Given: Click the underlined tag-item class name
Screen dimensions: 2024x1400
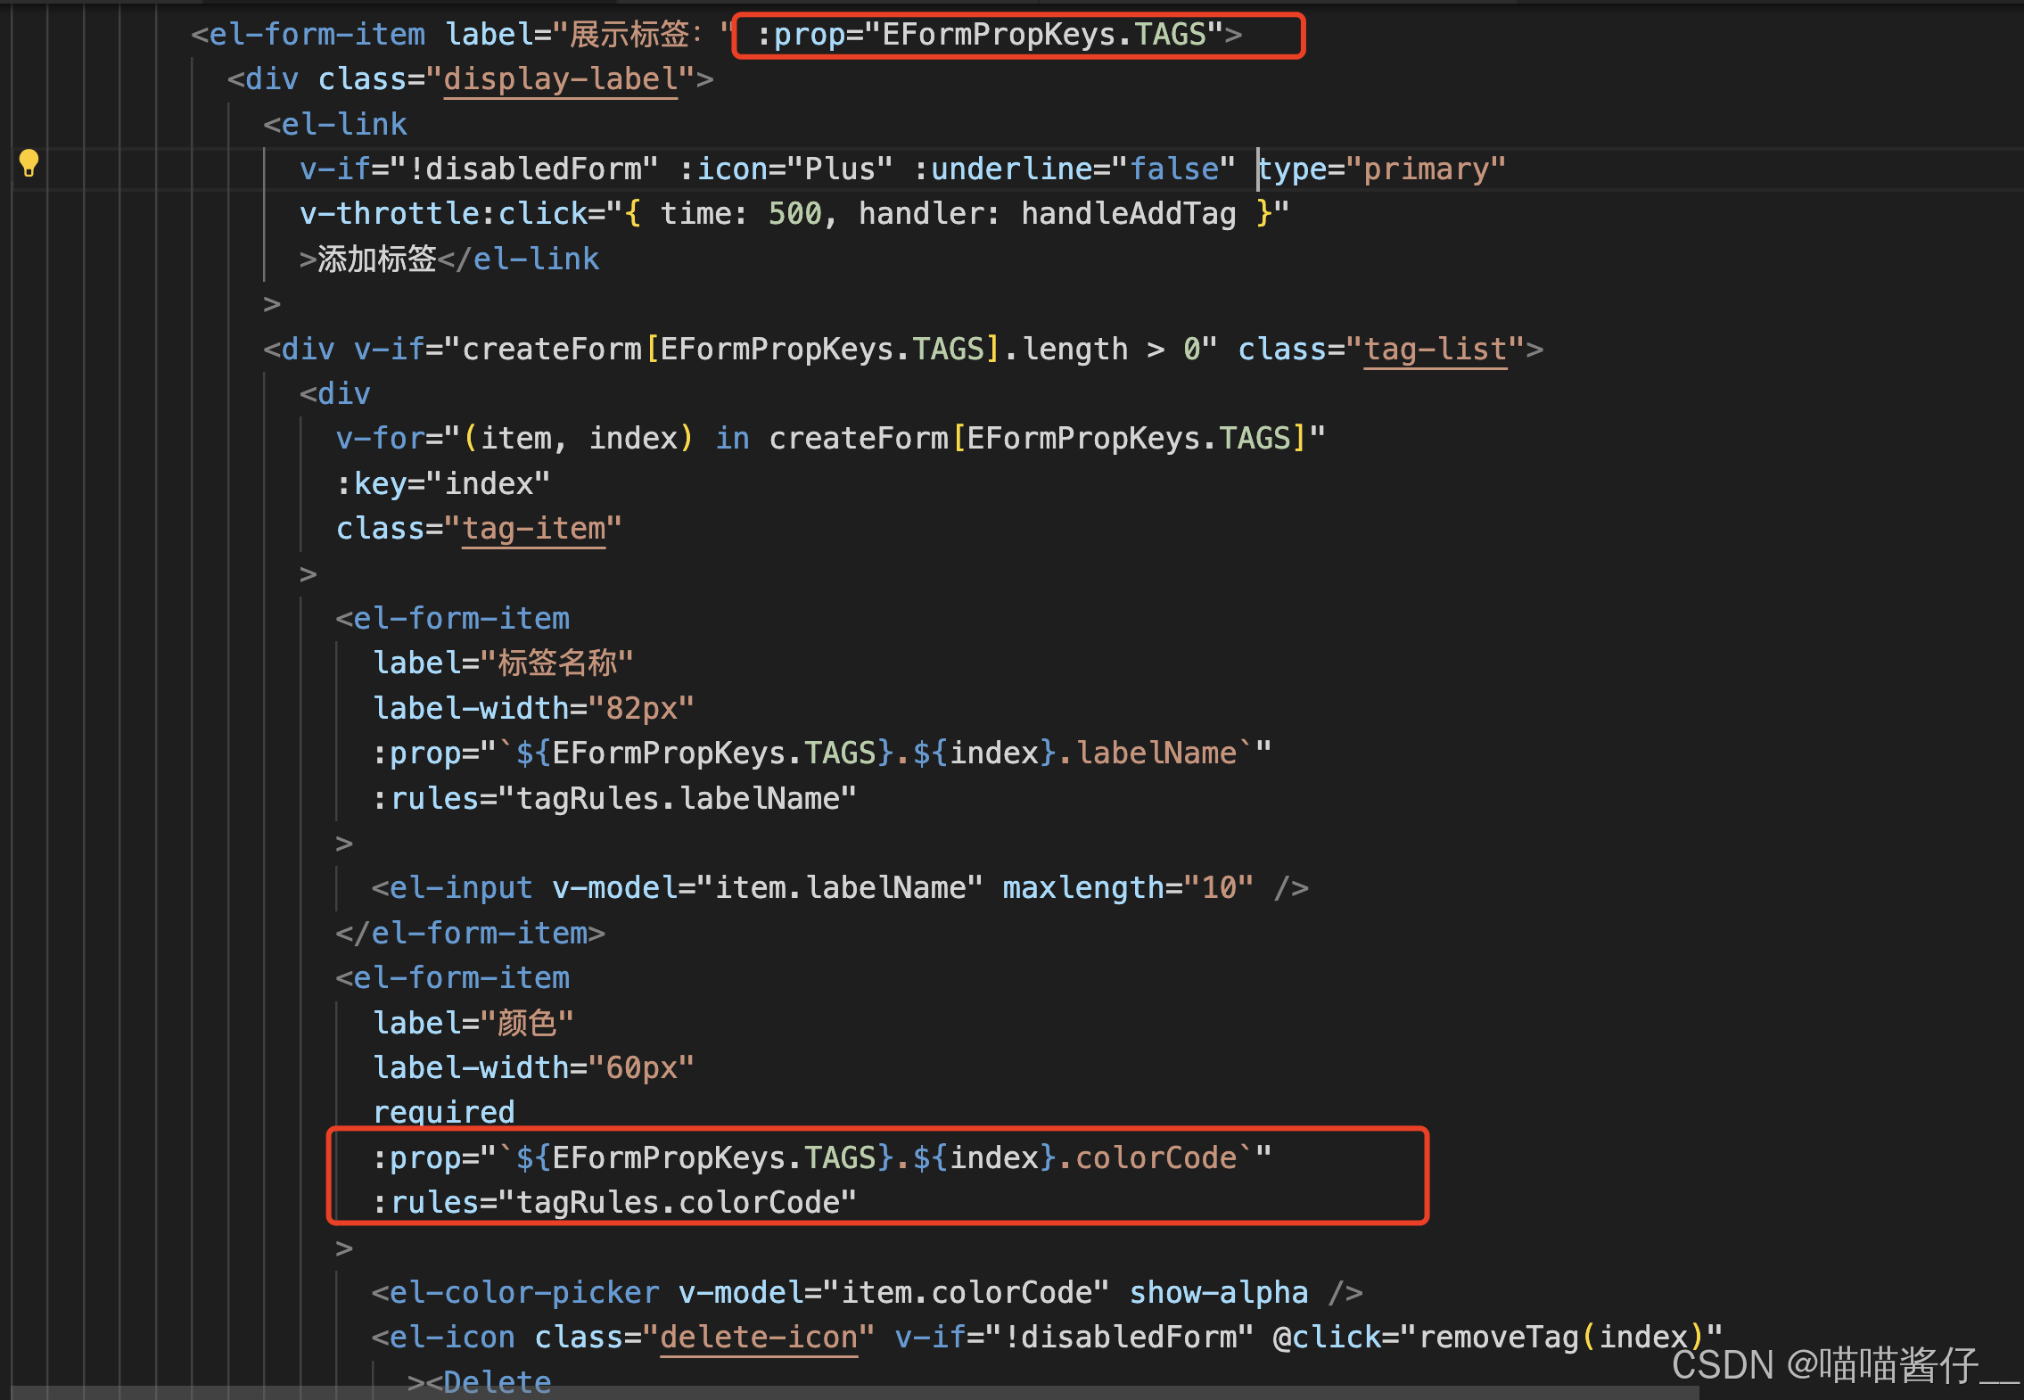Looking at the screenshot, I should [533, 528].
